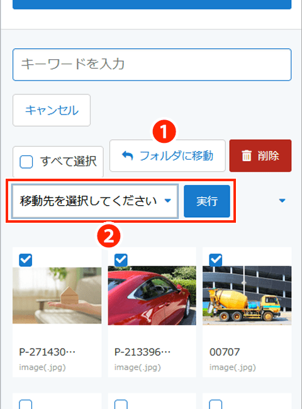Check the rightmost box in bottom row

tap(216, 405)
